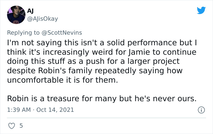Screen dimensions: 213x134
Task: Open the 1:39 AM timestamp link
Action: pos(19,109)
